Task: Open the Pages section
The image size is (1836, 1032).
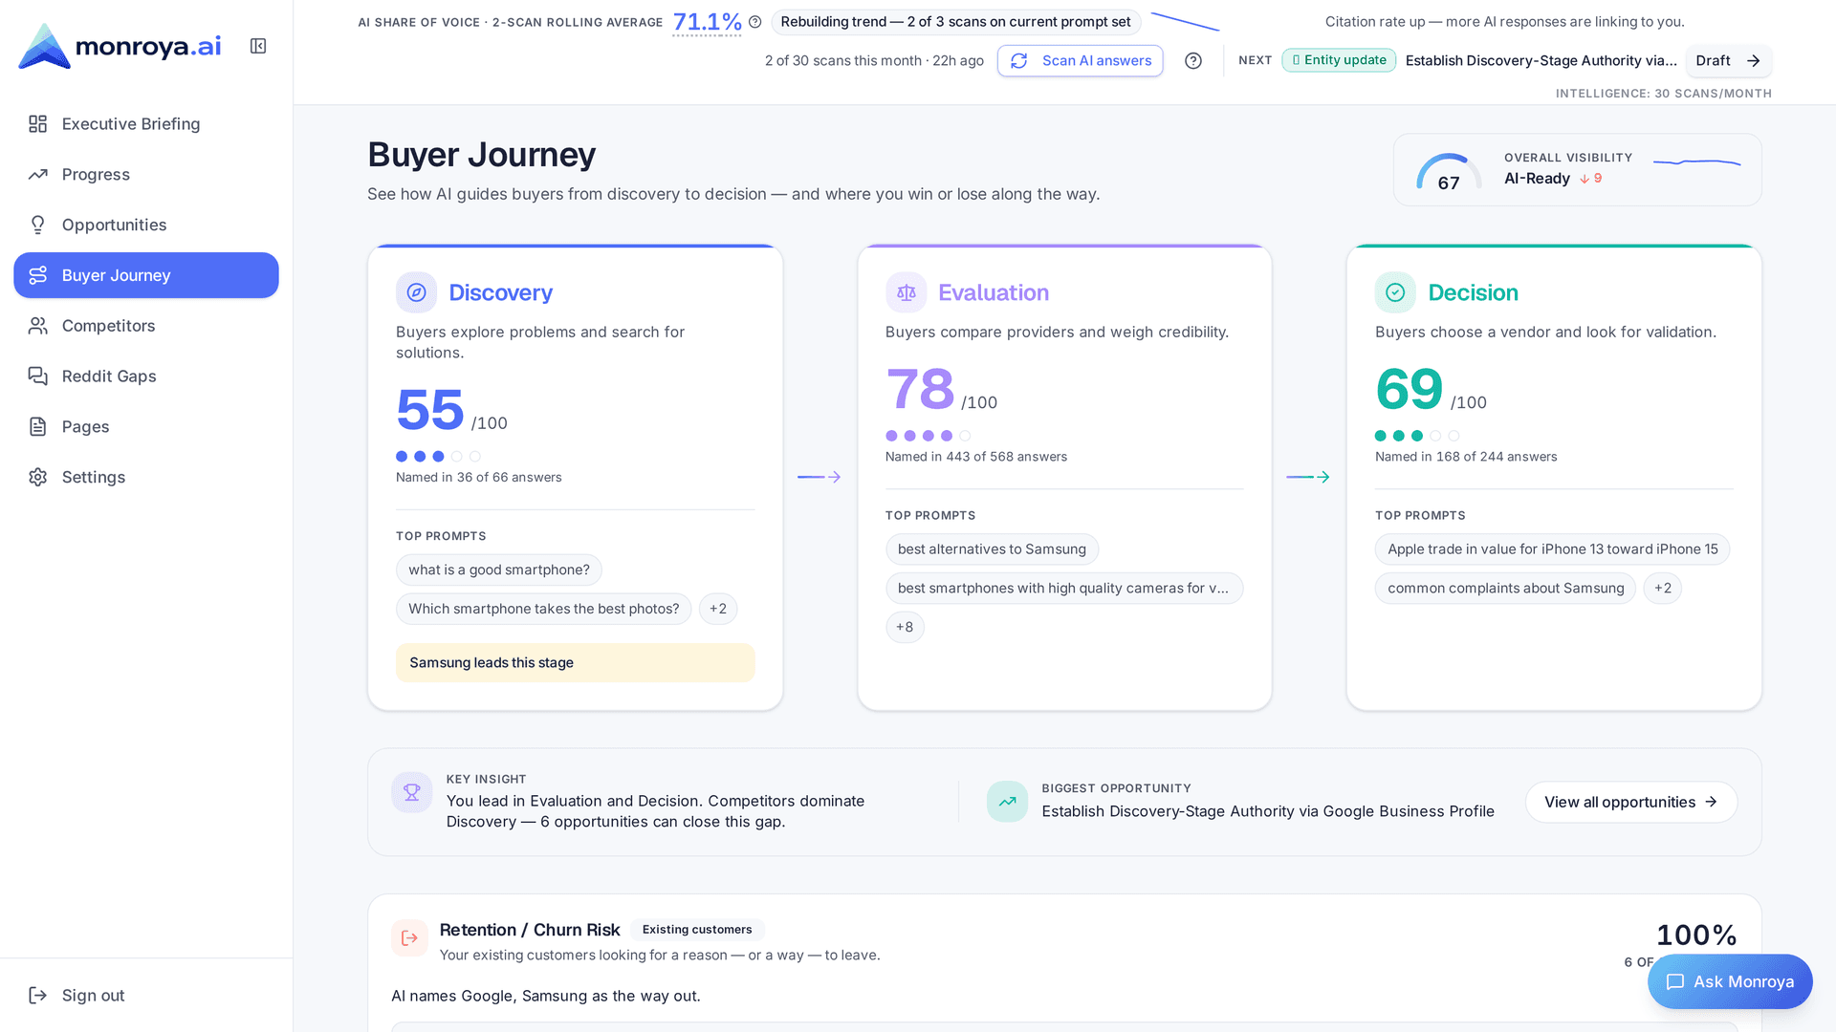Action: point(146,427)
